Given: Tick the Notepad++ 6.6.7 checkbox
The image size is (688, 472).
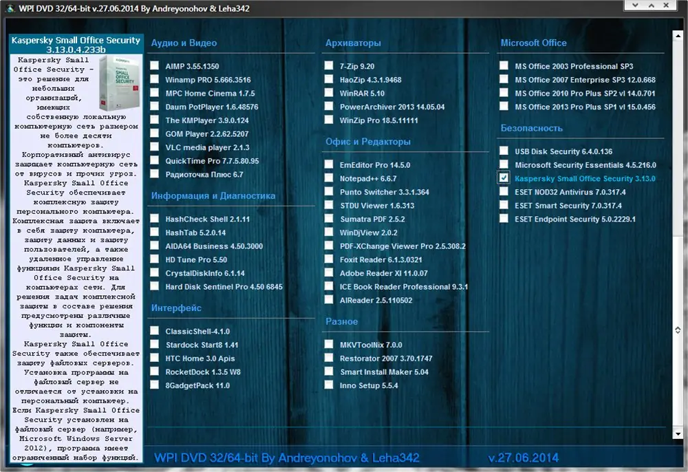Looking at the screenshot, I should (x=329, y=178).
